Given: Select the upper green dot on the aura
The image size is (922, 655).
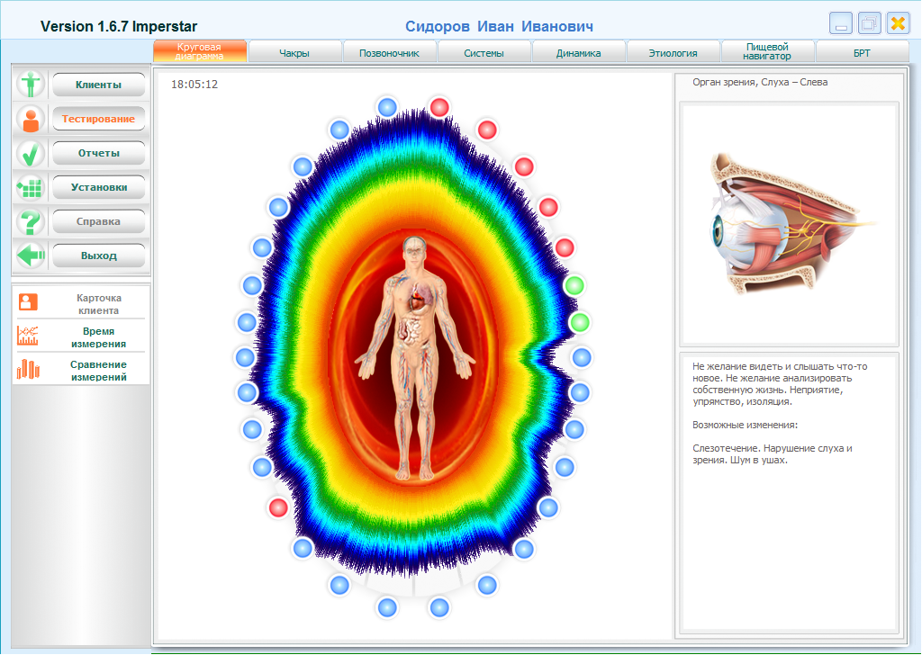Looking at the screenshot, I should coord(574,285).
